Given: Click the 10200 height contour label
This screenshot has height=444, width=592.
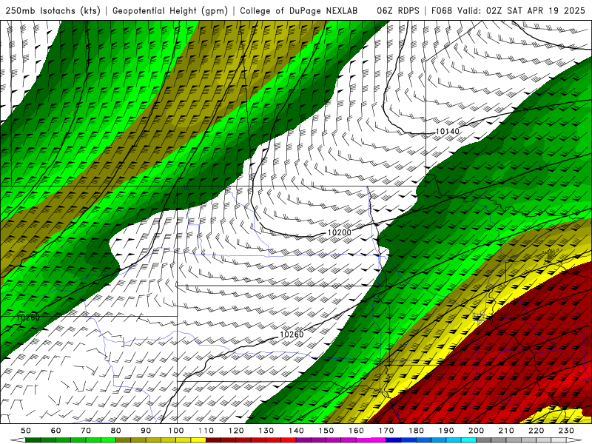Looking at the screenshot, I should tap(339, 232).
